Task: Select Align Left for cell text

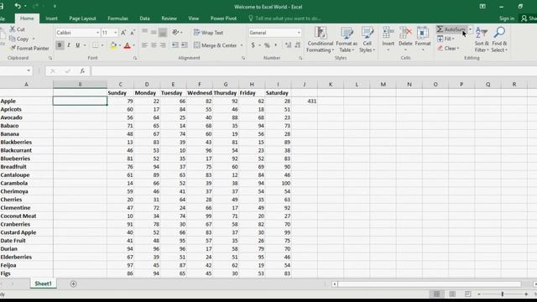Action: coord(144,45)
